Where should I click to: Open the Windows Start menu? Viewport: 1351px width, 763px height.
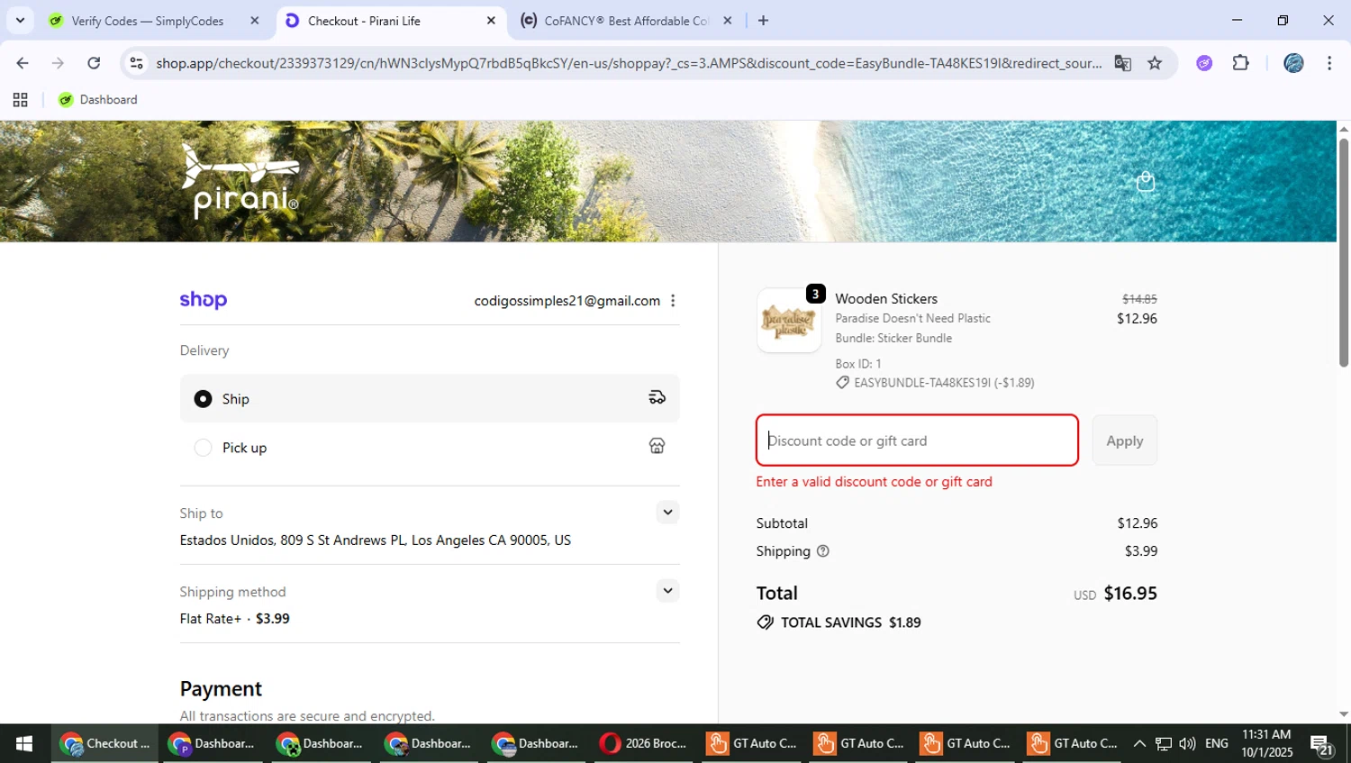pyautogui.click(x=24, y=743)
